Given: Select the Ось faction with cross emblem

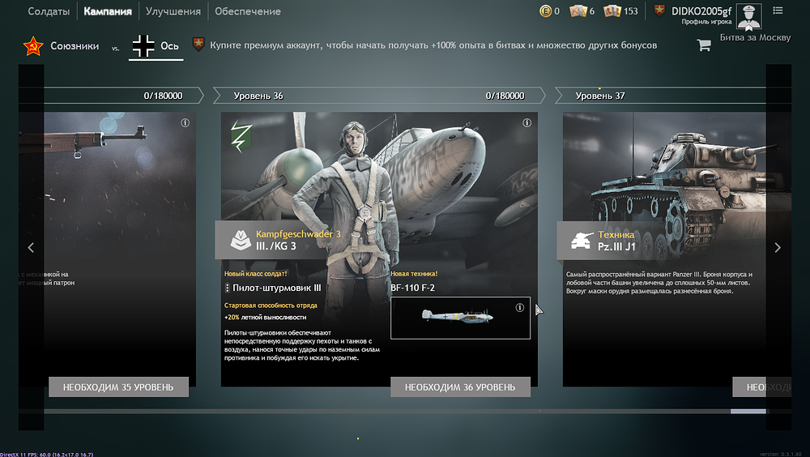Looking at the screenshot, I should [156, 46].
